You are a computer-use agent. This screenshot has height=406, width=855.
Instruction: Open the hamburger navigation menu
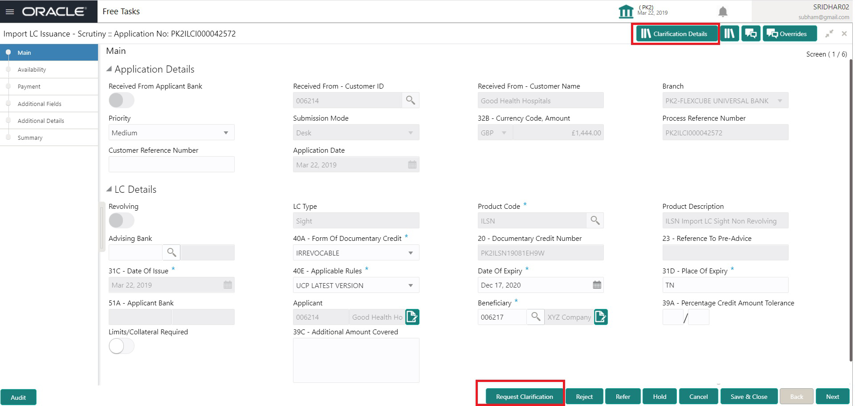(x=10, y=12)
